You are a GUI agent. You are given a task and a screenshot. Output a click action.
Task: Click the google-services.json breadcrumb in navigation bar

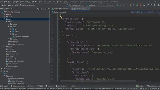[x=27, y=5]
